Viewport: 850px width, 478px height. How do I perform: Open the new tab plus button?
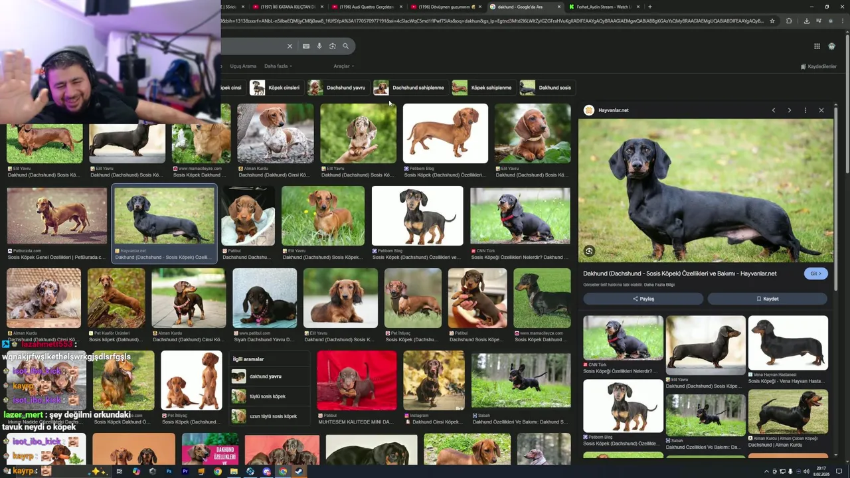click(x=649, y=7)
